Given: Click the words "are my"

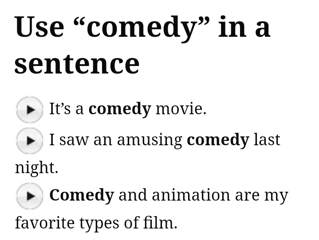Looking at the screenshot, I should pyautogui.click(x=261, y=195).
